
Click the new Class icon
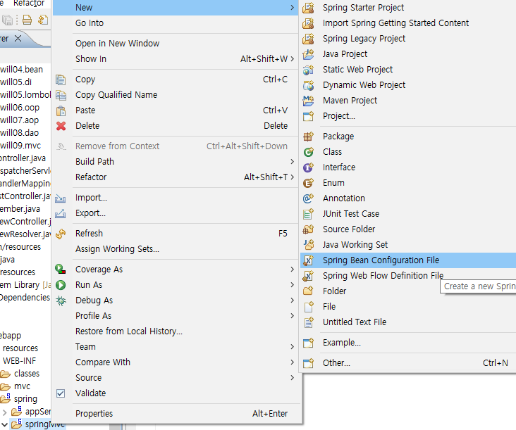pos(308,152)
